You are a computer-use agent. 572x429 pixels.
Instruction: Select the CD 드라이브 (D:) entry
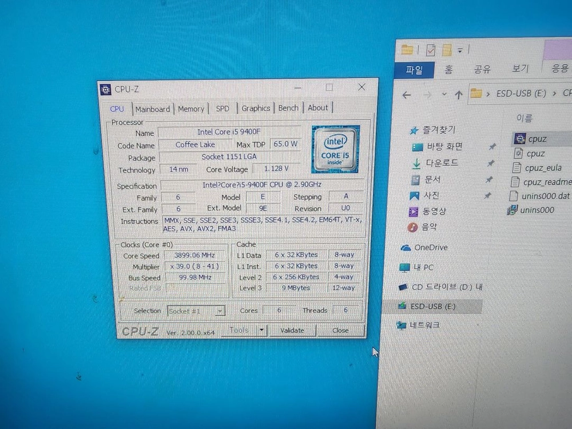click(440, 287)
